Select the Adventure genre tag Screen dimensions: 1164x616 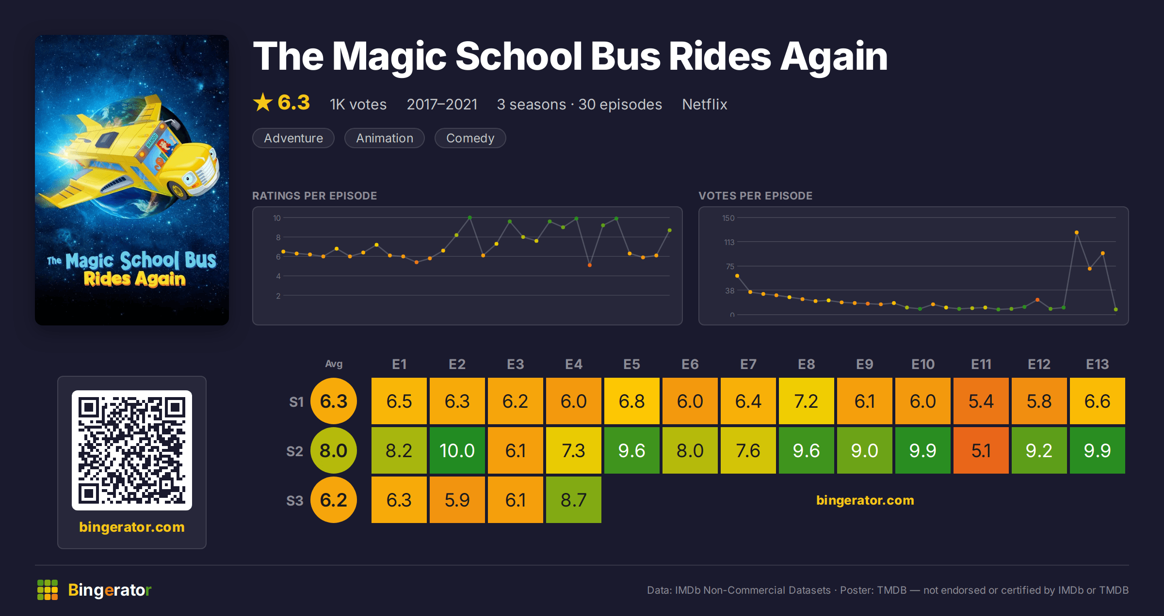[293, 138]
